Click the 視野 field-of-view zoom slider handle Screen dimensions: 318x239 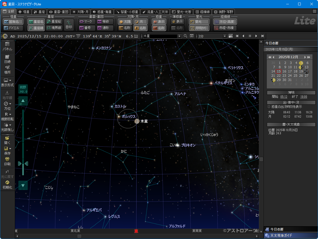[23, 164]
